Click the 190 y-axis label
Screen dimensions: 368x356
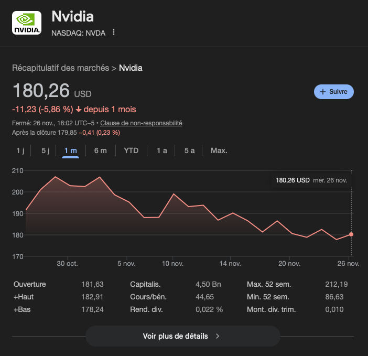18,213
